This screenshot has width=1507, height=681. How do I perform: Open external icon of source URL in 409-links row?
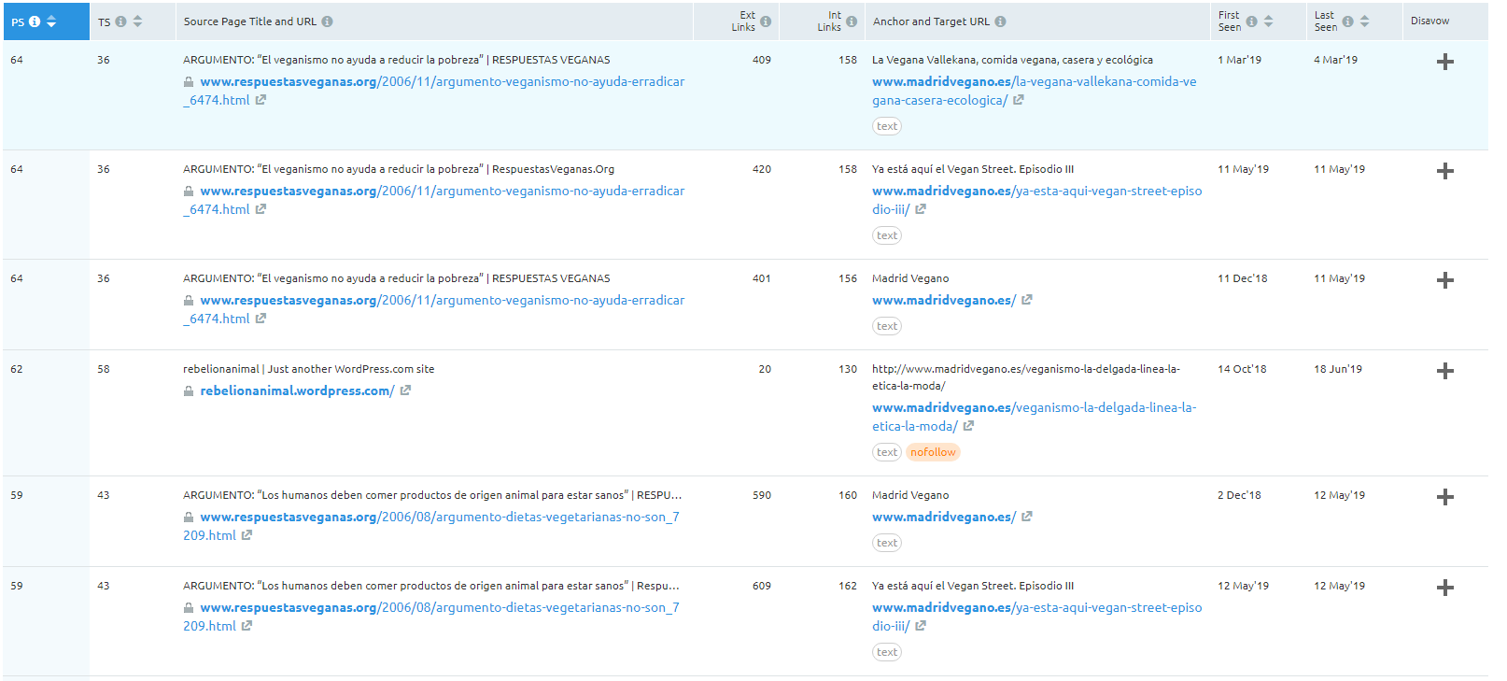point(261,100)
